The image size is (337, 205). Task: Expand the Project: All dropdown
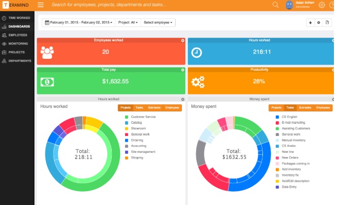point(127,22)
